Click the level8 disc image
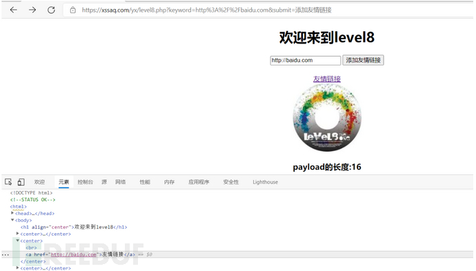Screen dimensions: 476x271 (x=327, y=118)
